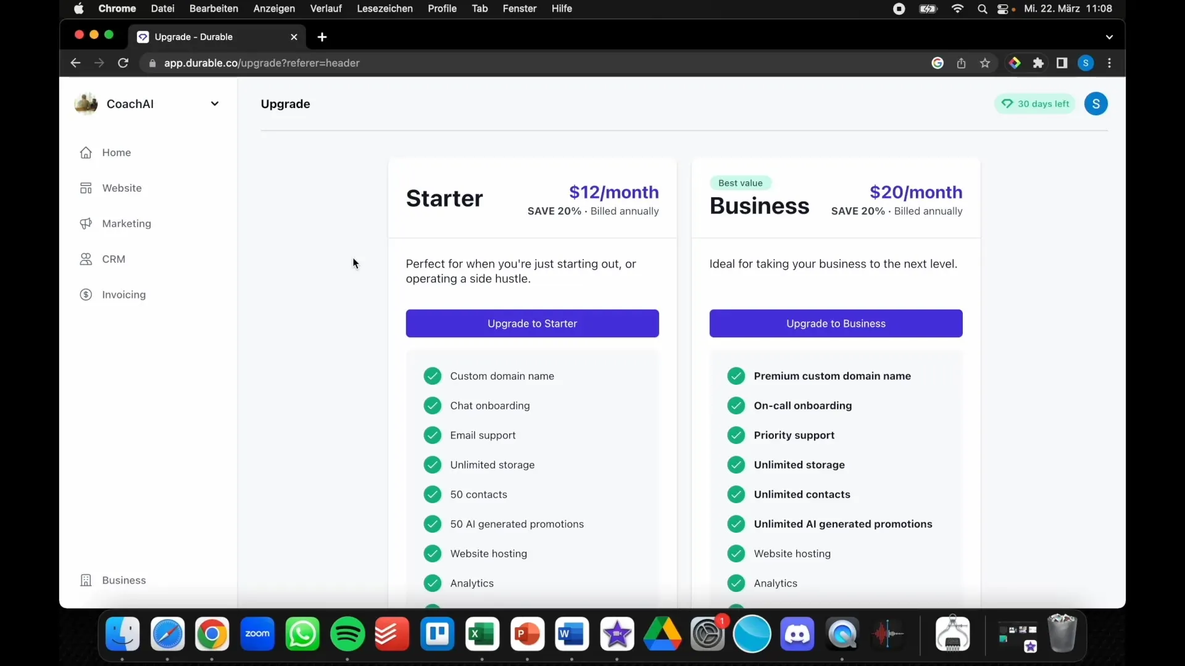Click Priority support feature text
The image size is (1185, 666).
click(794, 435)
